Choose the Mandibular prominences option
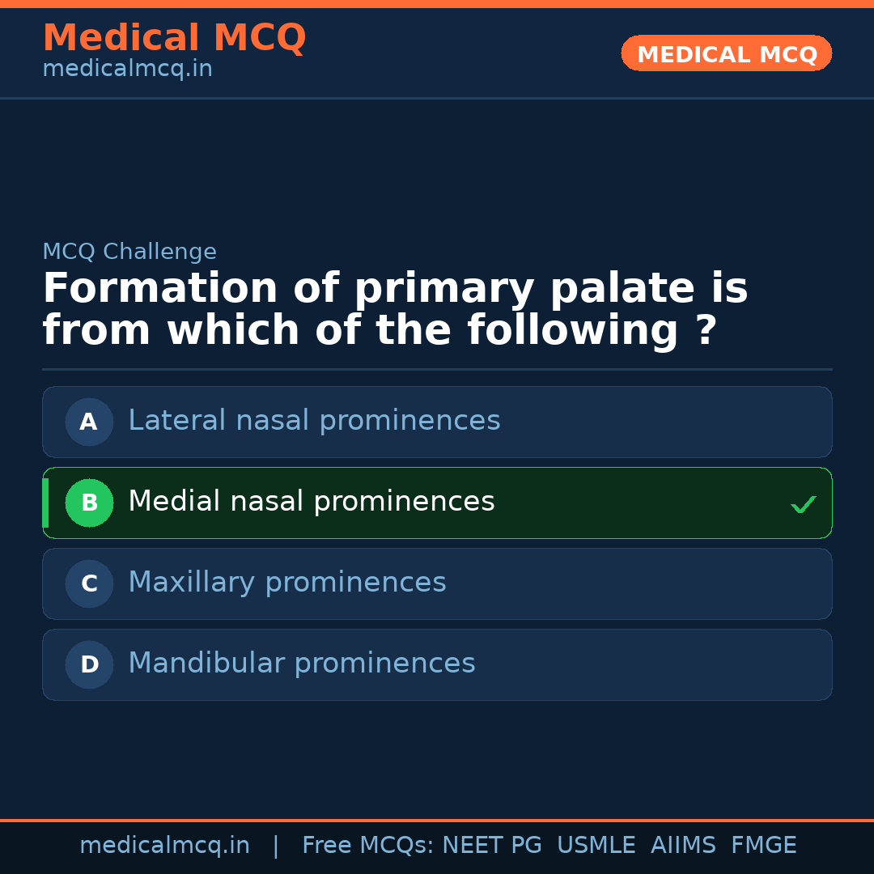 point(302,664)
